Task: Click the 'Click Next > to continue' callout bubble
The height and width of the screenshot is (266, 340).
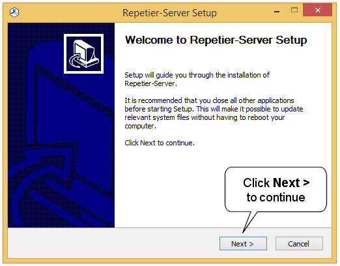Action: 276,190
